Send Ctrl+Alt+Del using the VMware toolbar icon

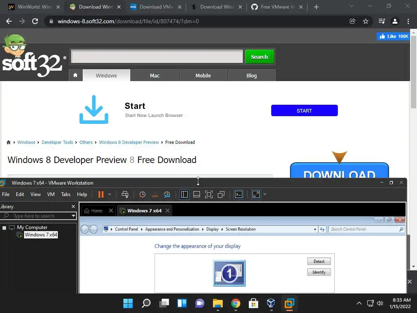coord(125,194)
